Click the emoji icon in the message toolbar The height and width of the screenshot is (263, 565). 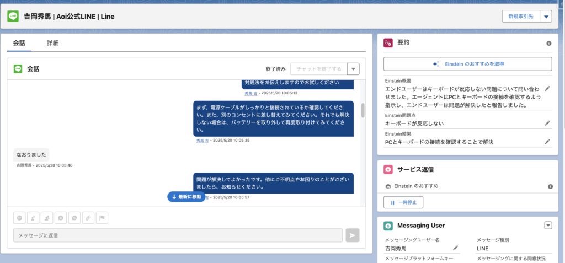19,218
